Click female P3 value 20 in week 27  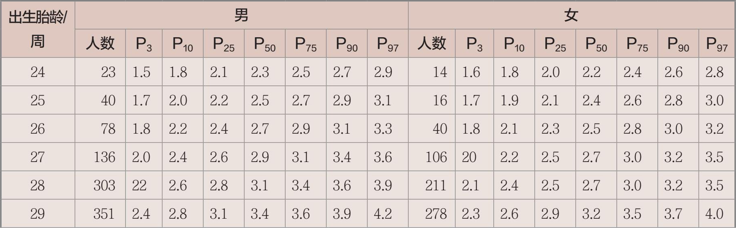point(469,157)
